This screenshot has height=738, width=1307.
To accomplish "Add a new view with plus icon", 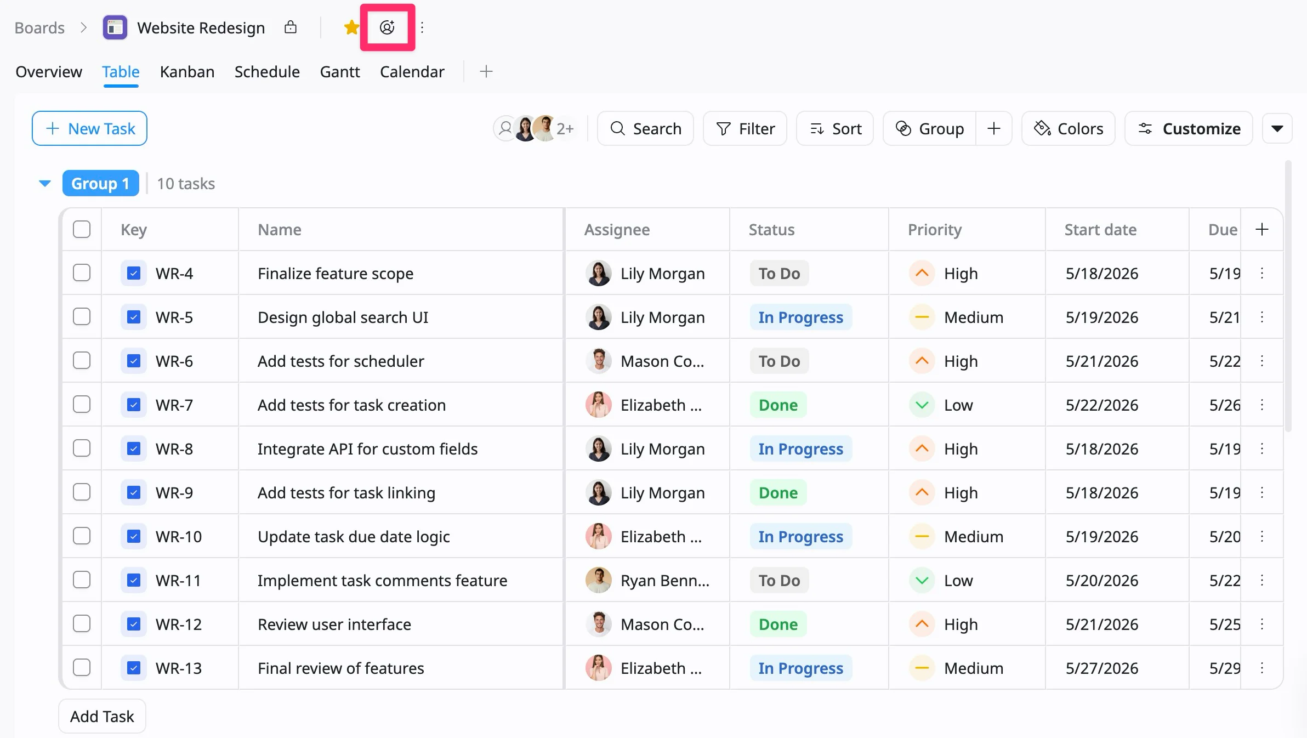I will point(486,71).
